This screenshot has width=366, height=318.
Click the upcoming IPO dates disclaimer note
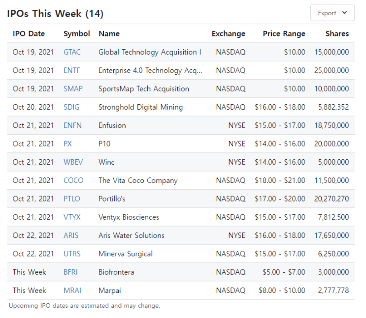coord(85,306)
